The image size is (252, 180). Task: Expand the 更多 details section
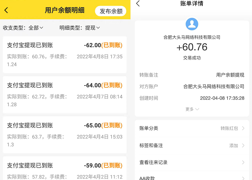pos(192,109)
